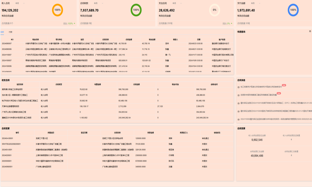Select the 收款 tab

coord(2,32)
